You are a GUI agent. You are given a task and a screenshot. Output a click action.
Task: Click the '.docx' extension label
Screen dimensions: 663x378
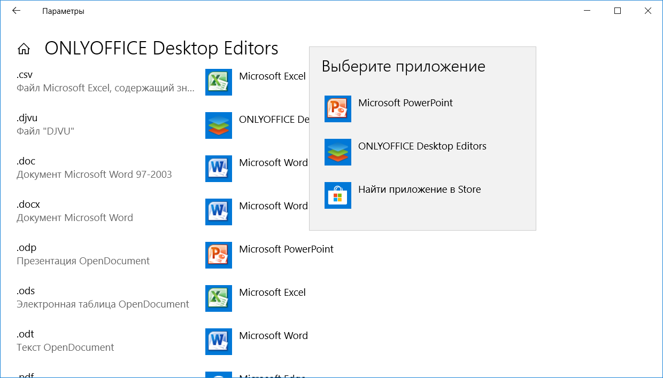pyautogui.click(x=28, y=204)
